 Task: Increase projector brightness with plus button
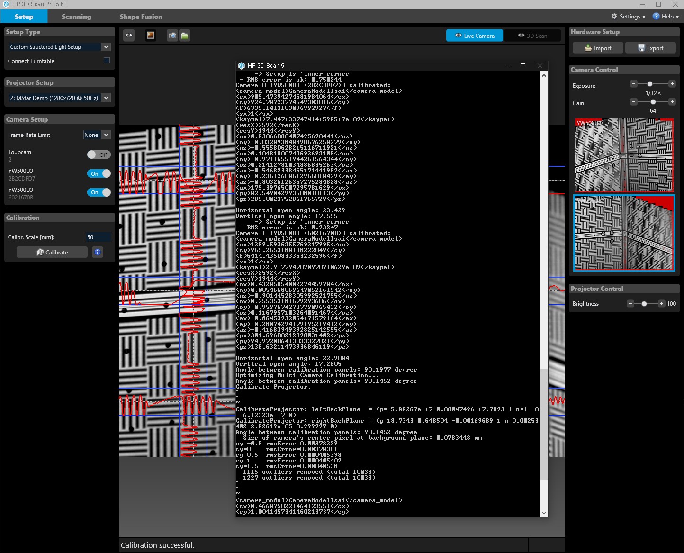tap(661, 304)
